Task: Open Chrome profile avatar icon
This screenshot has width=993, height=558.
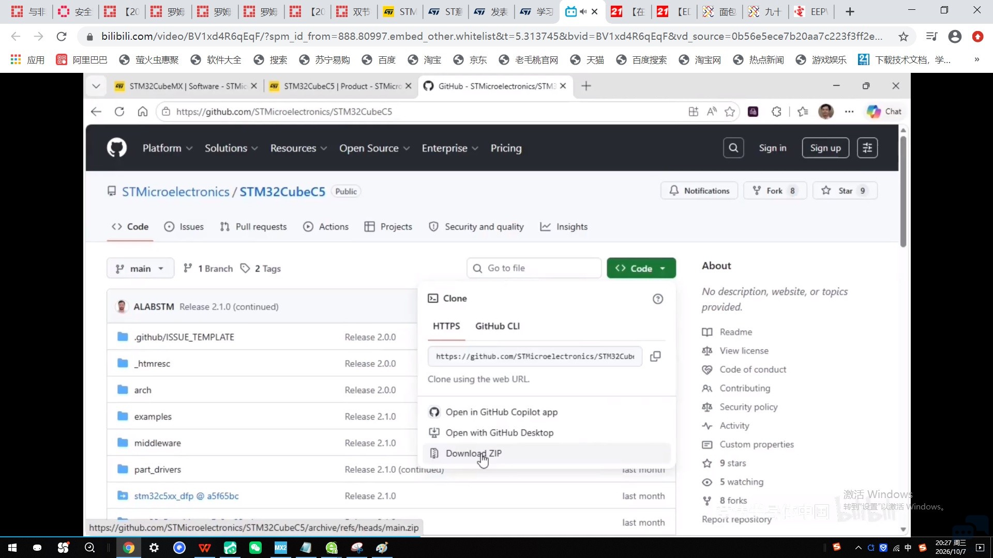Action: coord(955,36)
